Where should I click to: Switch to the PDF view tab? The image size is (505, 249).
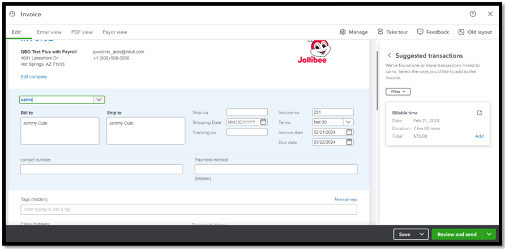[x=82, y=32]
